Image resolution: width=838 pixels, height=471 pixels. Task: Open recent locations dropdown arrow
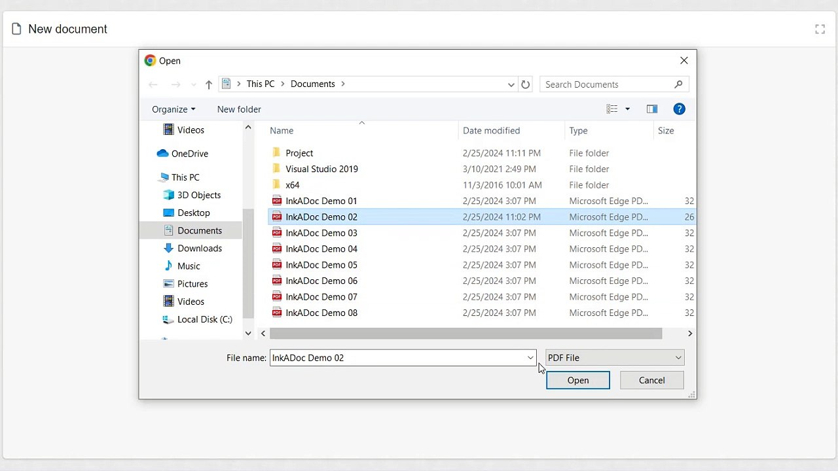click(193, 84)
